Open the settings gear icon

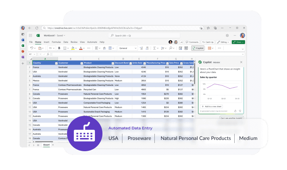pyautogui.click(x=227, y=35)
